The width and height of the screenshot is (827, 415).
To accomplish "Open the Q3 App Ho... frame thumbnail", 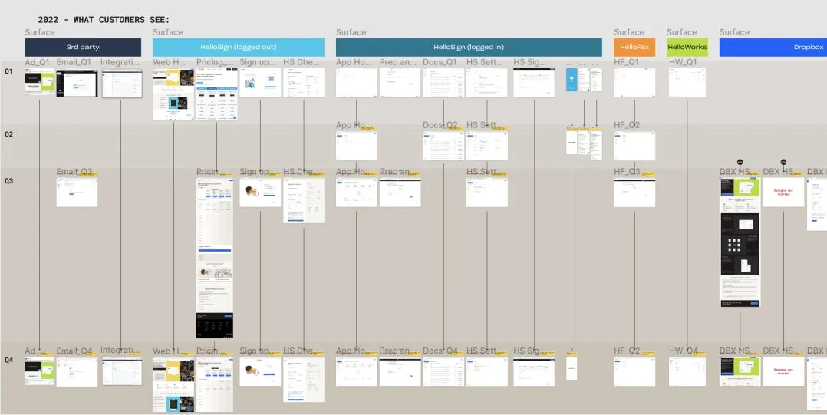I will pyautogui.click(x=357, y=193).
